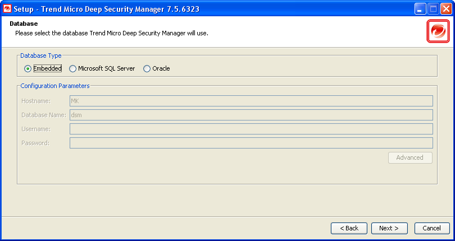
Task: Click the Password input field
Action: 251,143
